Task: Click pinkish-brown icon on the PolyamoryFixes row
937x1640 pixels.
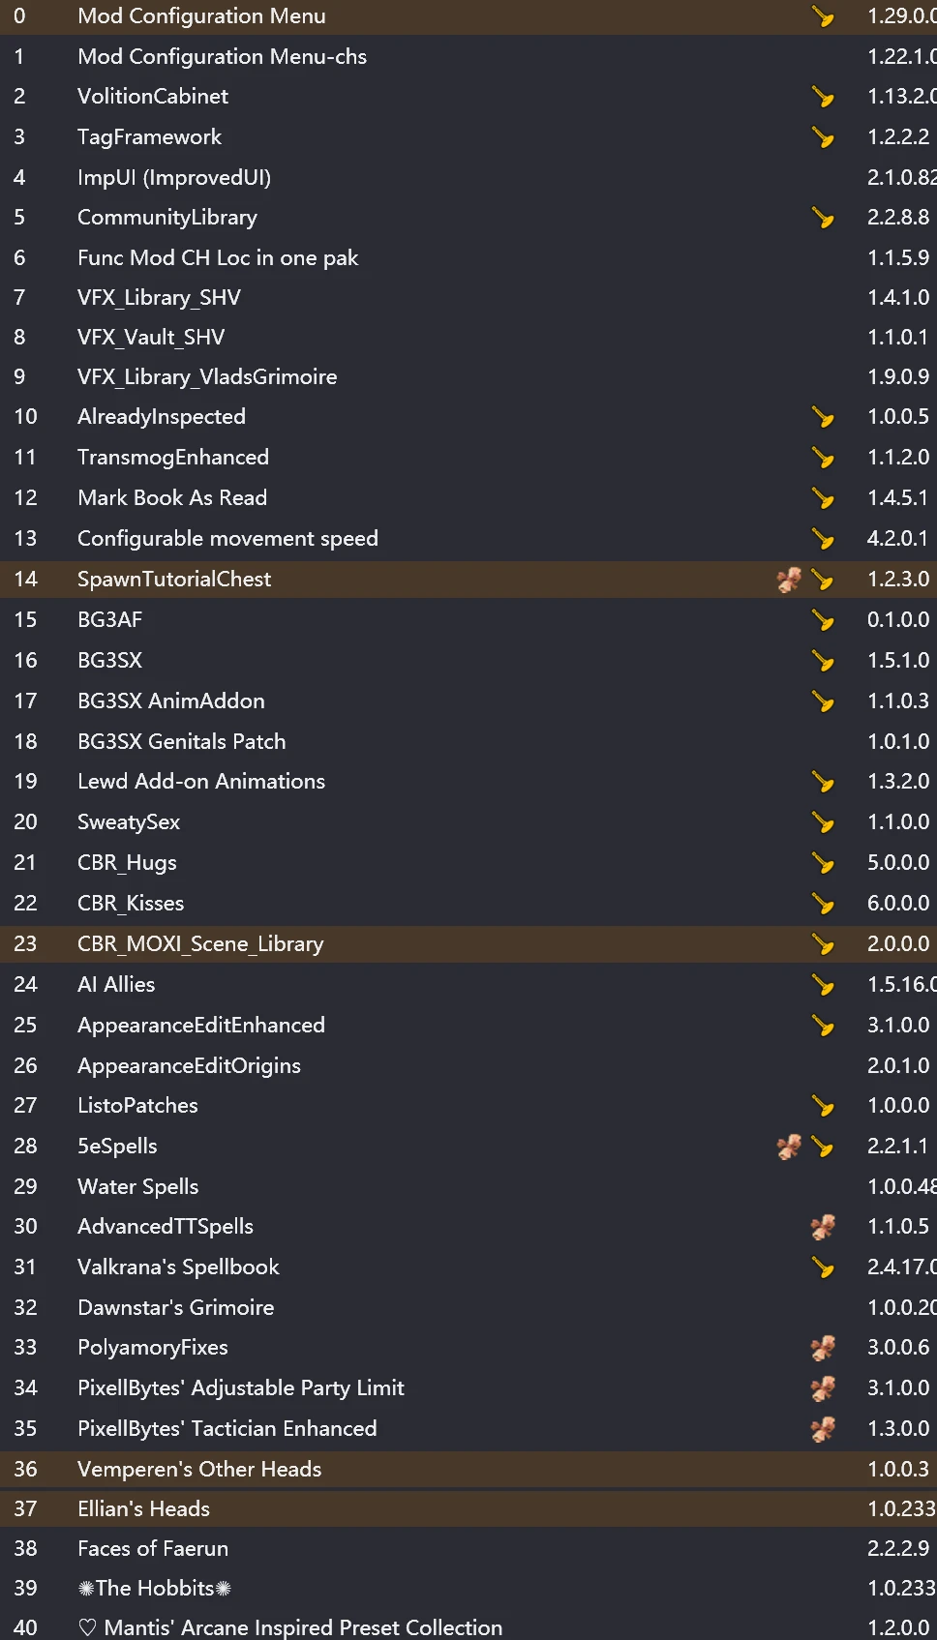Action: [x=823, y=1348]
